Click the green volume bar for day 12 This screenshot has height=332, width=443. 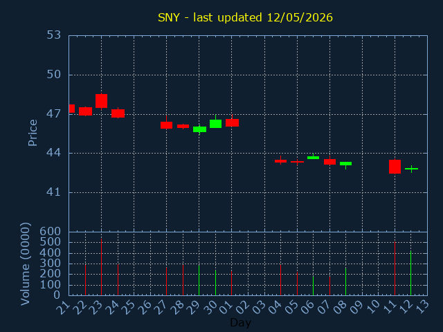(410, 273)
